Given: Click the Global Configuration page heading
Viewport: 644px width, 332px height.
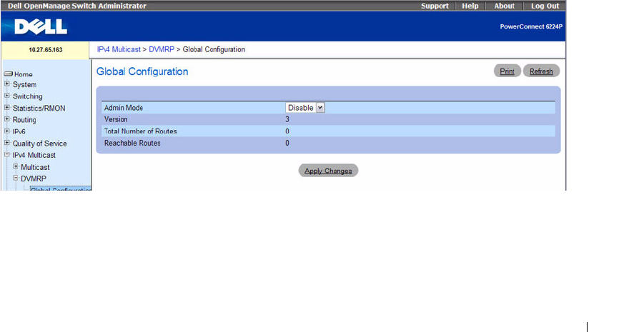Looking at the screenshot, I should [142, 71].
